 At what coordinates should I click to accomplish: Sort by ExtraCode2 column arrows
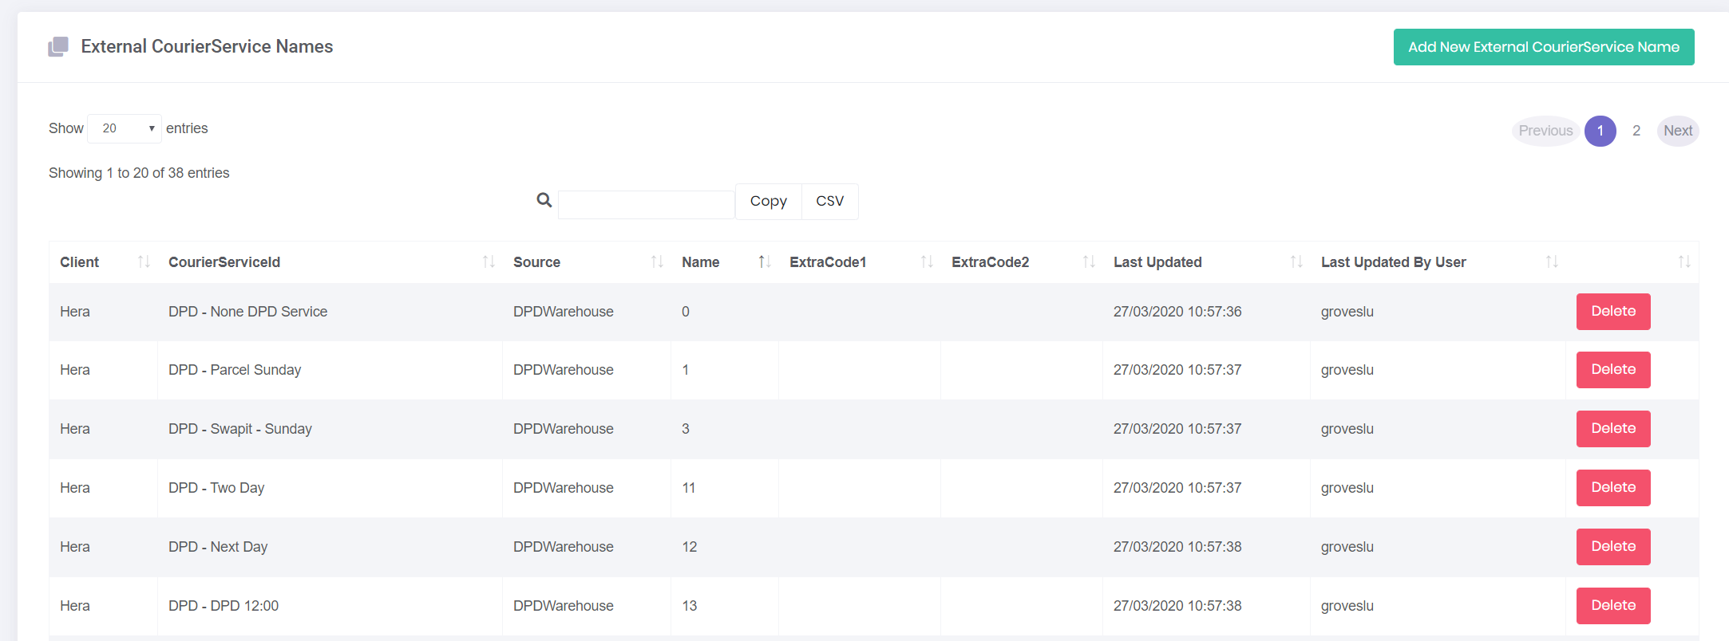click(1089, 262)
